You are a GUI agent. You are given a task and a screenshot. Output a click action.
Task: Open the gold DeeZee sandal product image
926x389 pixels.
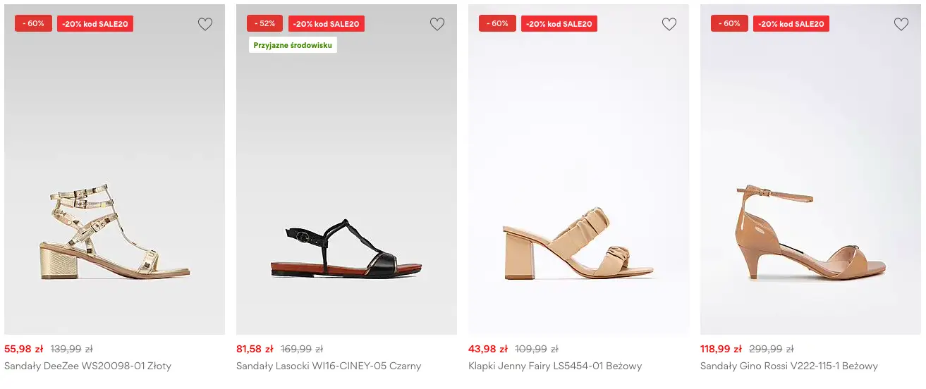point(114,233)
